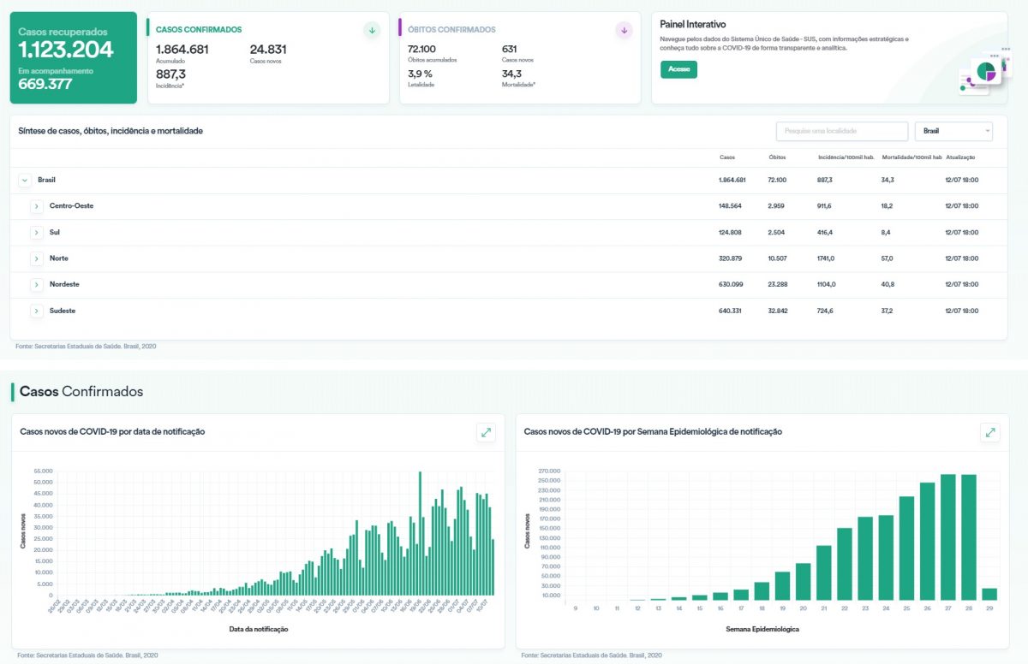
Task: Click Nordeste mortality value 40,8
Action: (x=888, y=284)
